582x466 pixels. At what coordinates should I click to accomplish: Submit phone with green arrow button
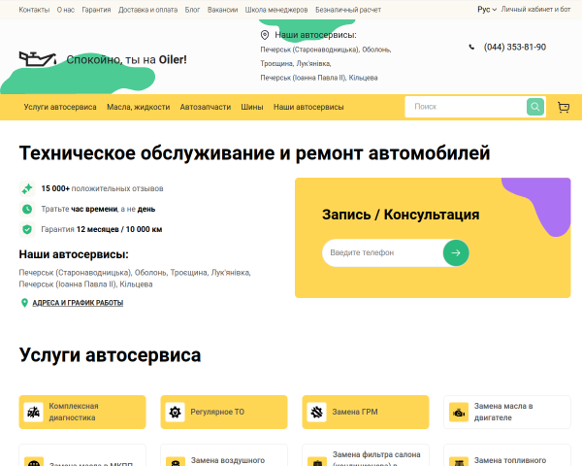(x=456, y=252)
